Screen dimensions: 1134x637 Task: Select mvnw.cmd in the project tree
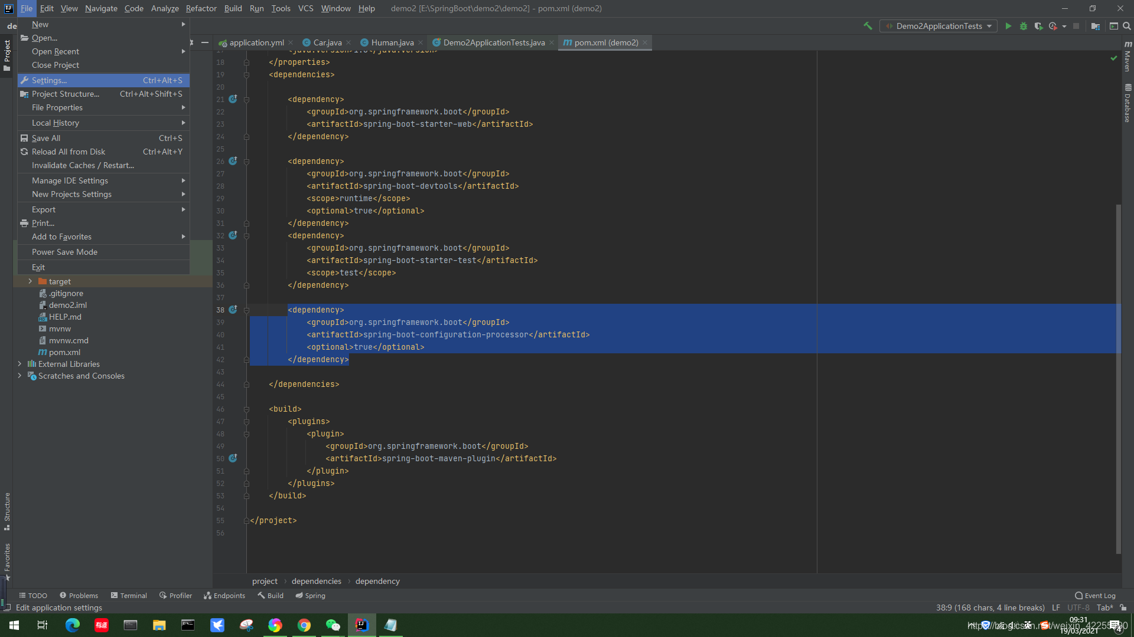click(x=69, y=340)
